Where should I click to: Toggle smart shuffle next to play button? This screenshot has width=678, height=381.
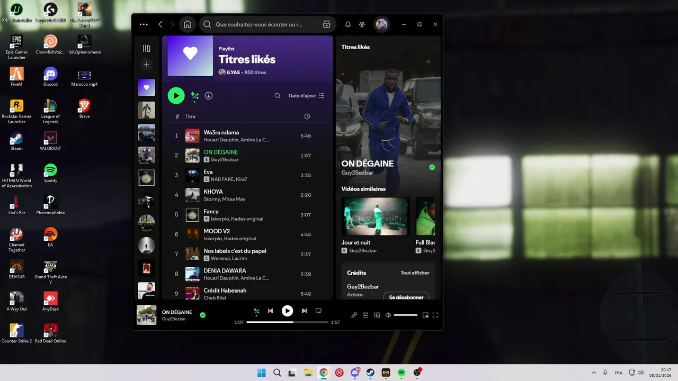pos(194,96)
